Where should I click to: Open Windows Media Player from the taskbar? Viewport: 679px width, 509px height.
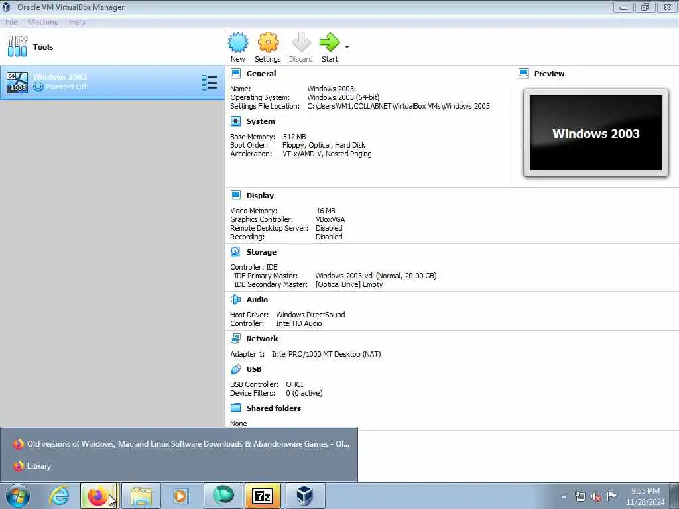click(x=180, y=496)
